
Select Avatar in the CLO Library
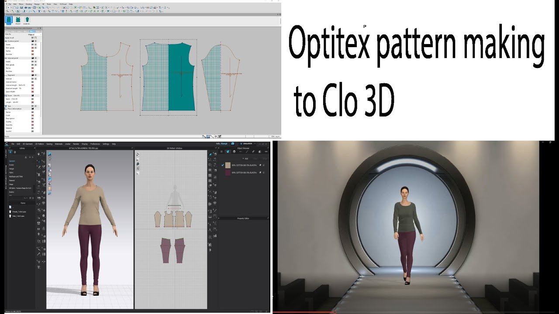click(11, 165)
